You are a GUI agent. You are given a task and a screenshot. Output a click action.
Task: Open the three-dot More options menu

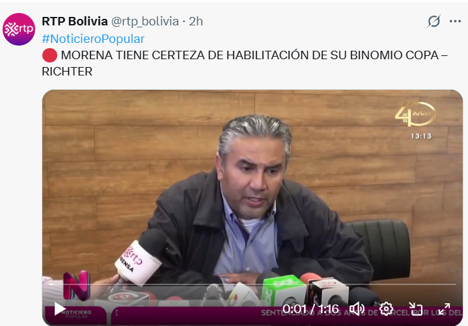455,21
